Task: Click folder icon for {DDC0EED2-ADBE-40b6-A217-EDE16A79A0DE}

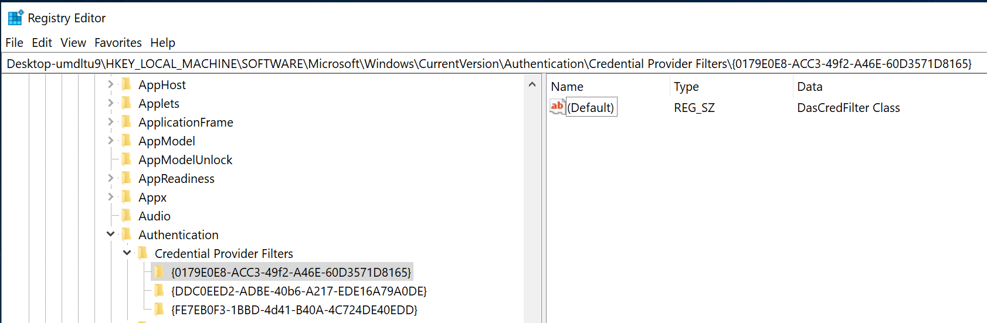Action: (159, 291)
